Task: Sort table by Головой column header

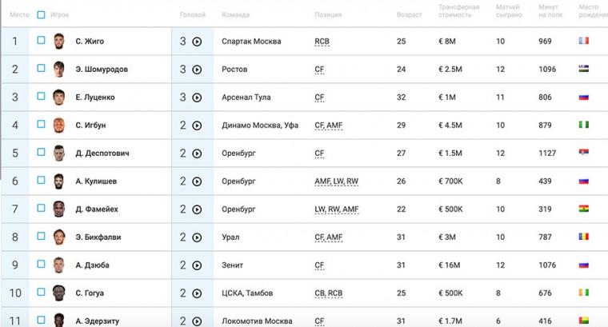Action: (193, 14)
